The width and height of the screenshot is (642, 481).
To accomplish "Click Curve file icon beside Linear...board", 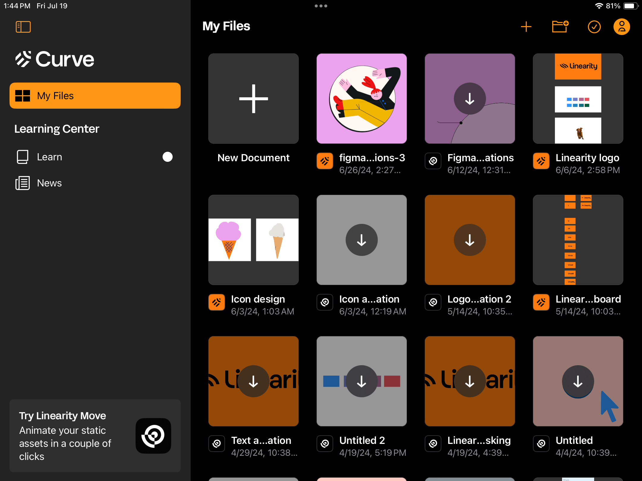I will click(x=541, y=302).
